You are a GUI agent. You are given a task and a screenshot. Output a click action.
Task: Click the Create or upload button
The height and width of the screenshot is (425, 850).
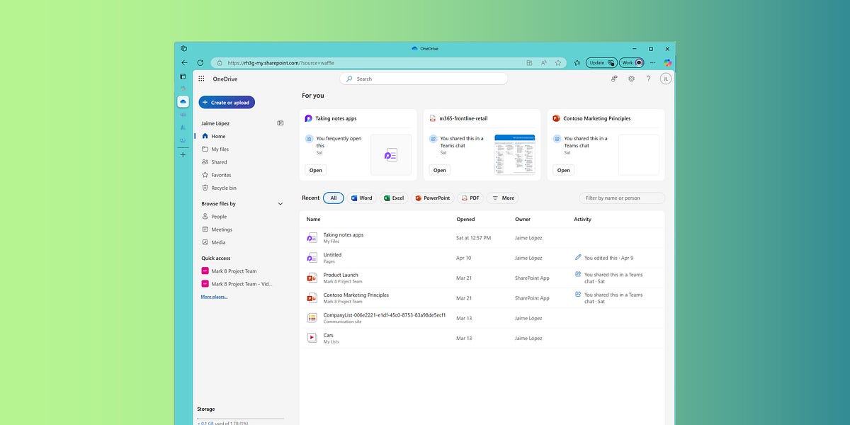(x=226, y=102)
